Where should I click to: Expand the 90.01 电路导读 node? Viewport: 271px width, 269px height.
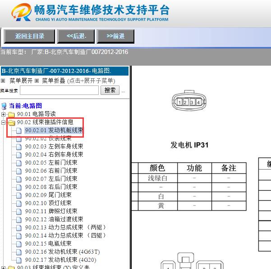coord(3,114)
